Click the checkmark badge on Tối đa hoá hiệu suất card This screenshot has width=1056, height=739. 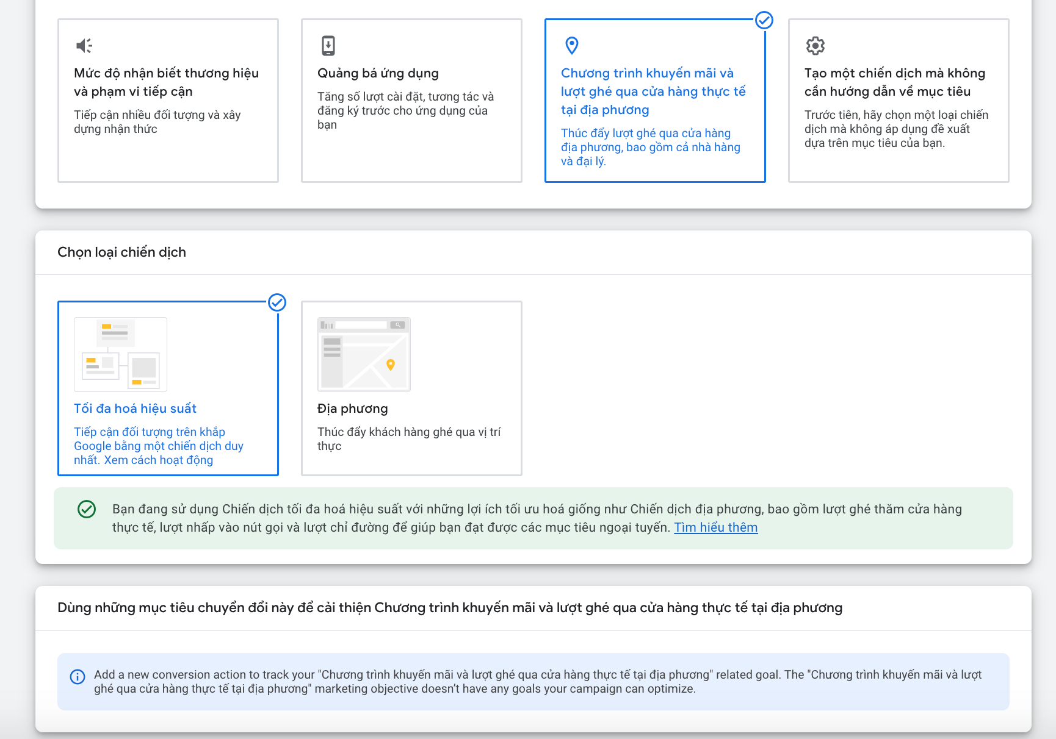click(277, 302)
